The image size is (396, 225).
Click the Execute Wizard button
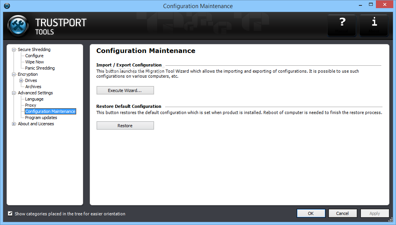[x=125, y=90]
